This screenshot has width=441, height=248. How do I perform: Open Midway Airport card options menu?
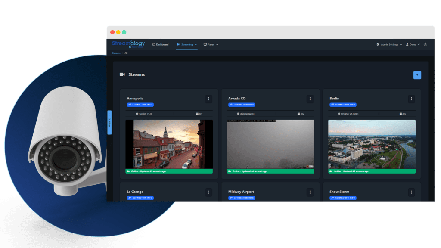click(310, 192)
